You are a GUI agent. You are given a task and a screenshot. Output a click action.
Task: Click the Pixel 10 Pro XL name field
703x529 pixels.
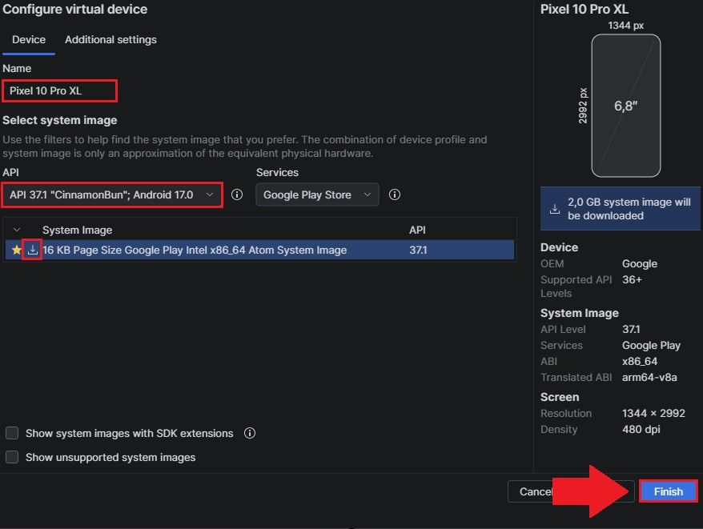click(x=59, y=91)
